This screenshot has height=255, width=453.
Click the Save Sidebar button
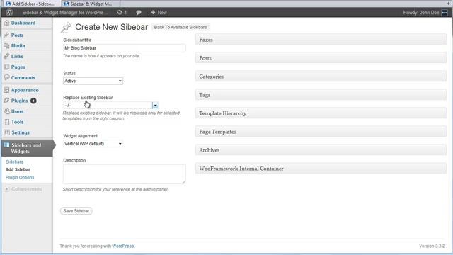pyautogui.click(x=76, y=211)
